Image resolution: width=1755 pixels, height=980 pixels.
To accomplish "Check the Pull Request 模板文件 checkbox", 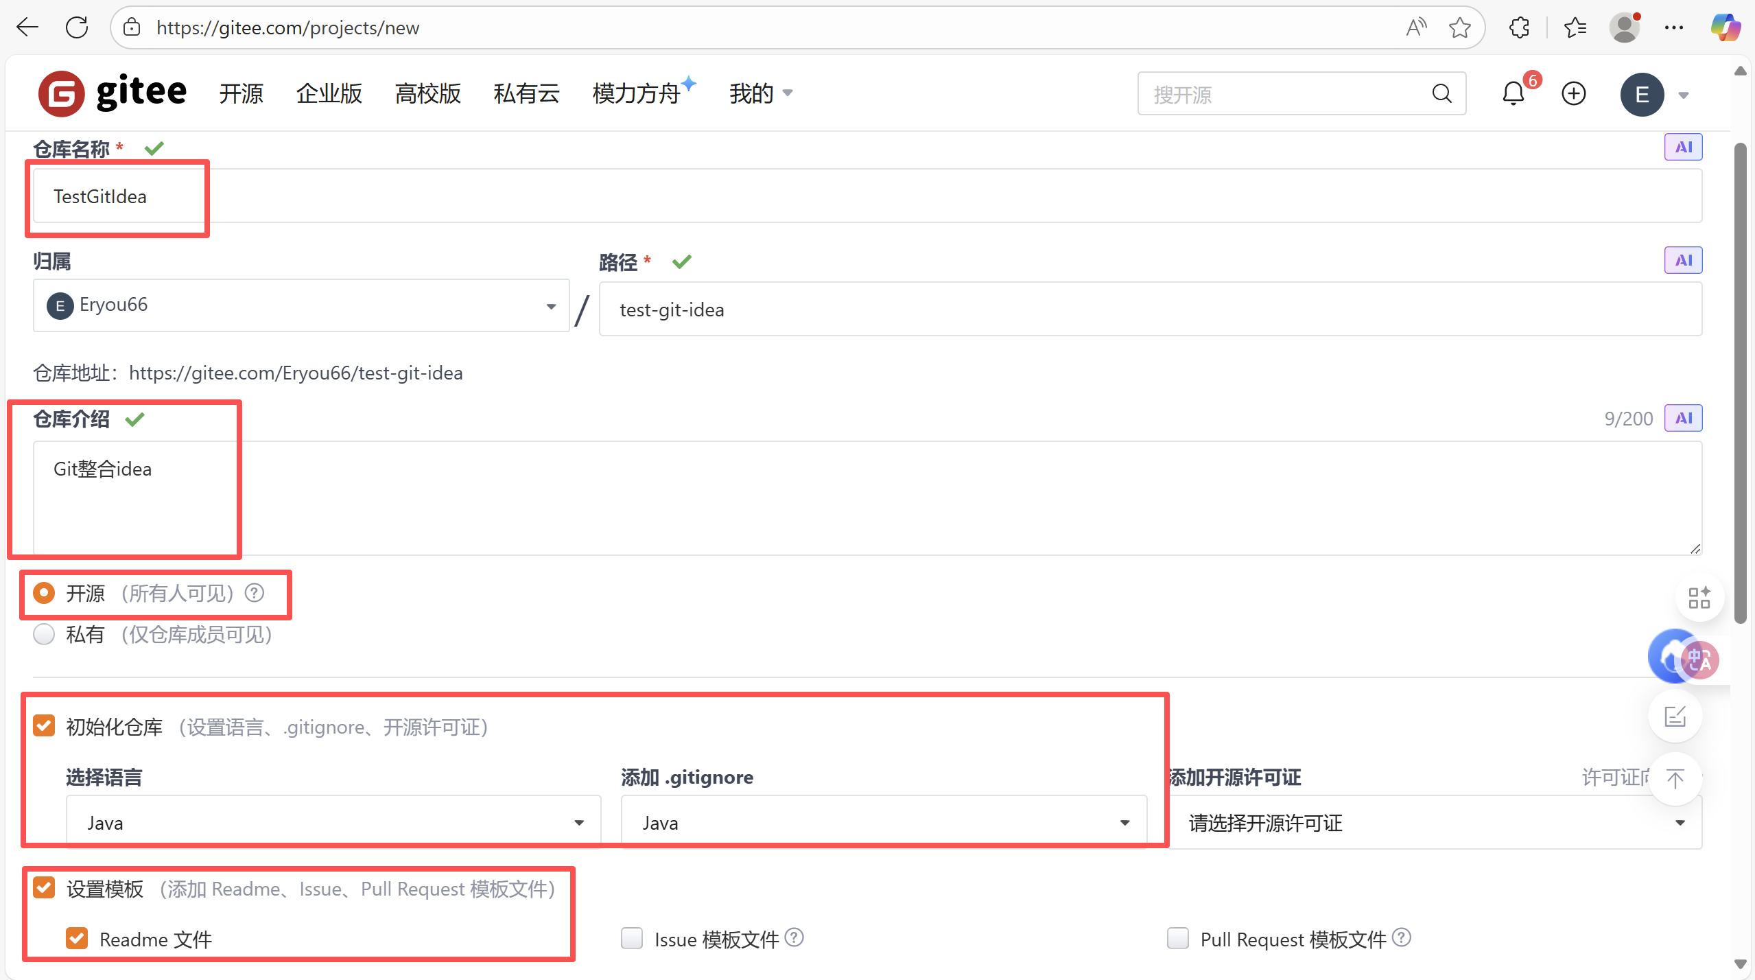I will 1177,938.
